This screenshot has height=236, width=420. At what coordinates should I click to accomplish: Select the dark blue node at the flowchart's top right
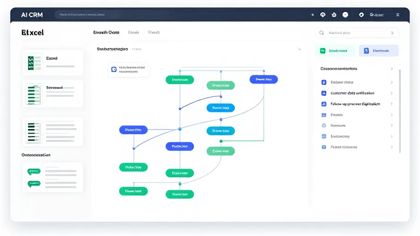click(263, 79)
